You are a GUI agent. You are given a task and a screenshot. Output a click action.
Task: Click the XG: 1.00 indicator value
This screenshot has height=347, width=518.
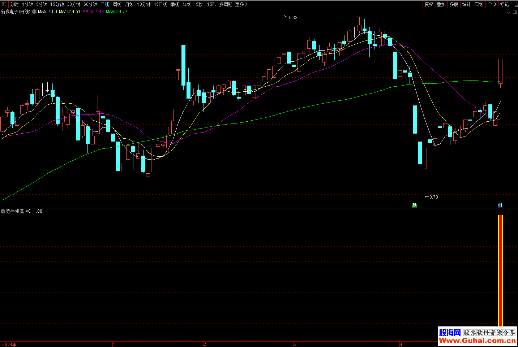coord(34,211)
